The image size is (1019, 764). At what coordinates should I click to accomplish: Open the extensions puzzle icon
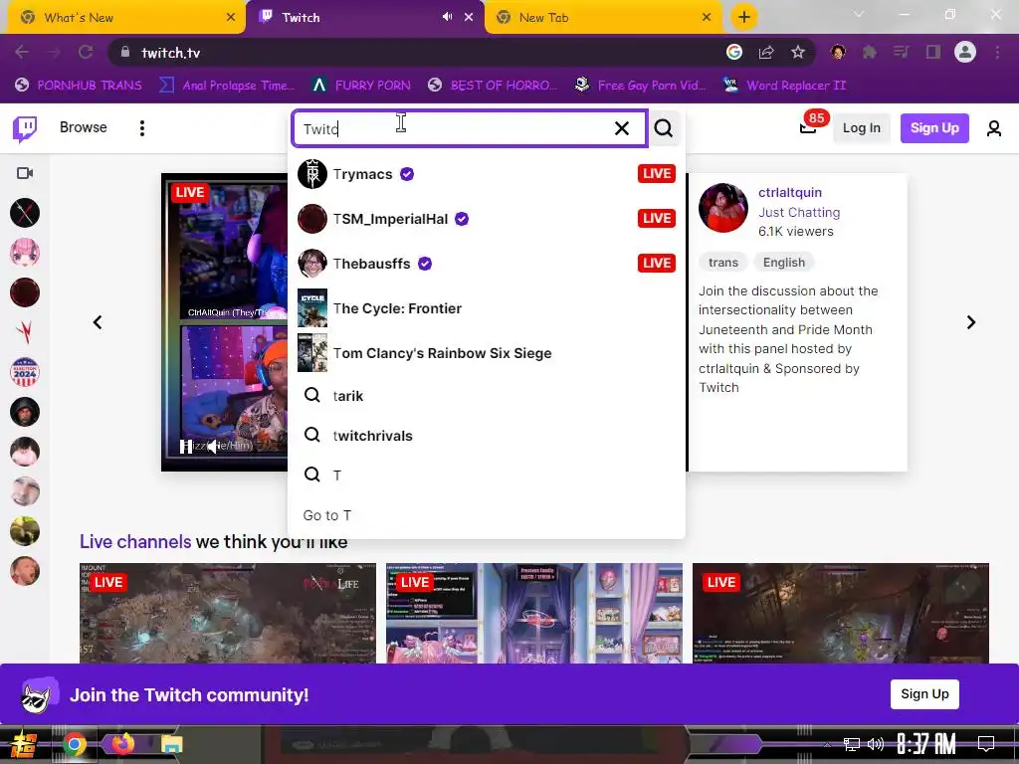pyautogui.click(x=870, y=53)
